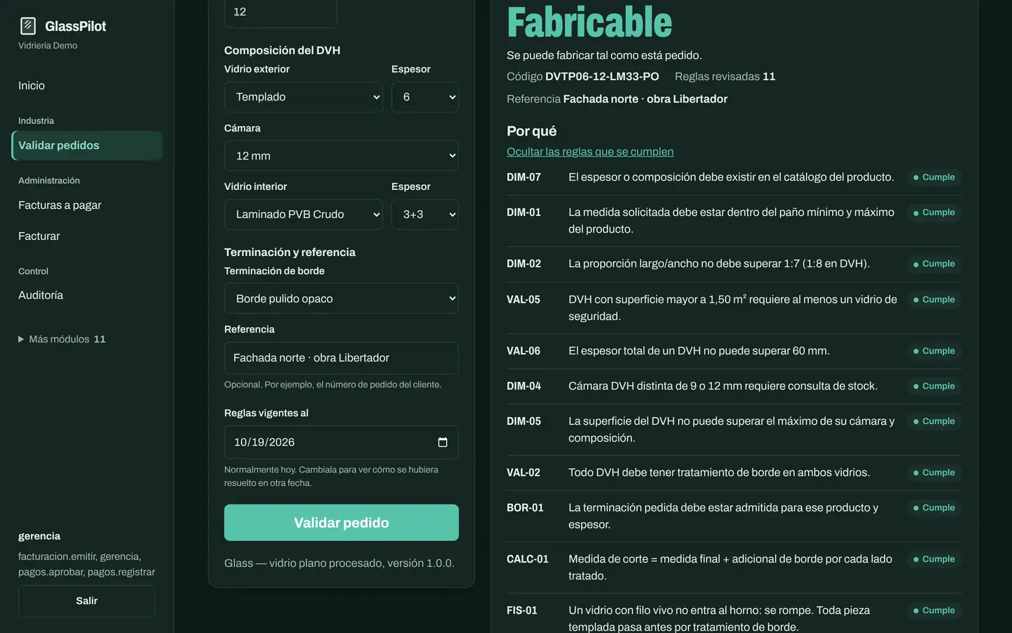Click the Cumple badge for DIM-02
This screenshot has width=1012, height=633.
click(x=934, y=264)
